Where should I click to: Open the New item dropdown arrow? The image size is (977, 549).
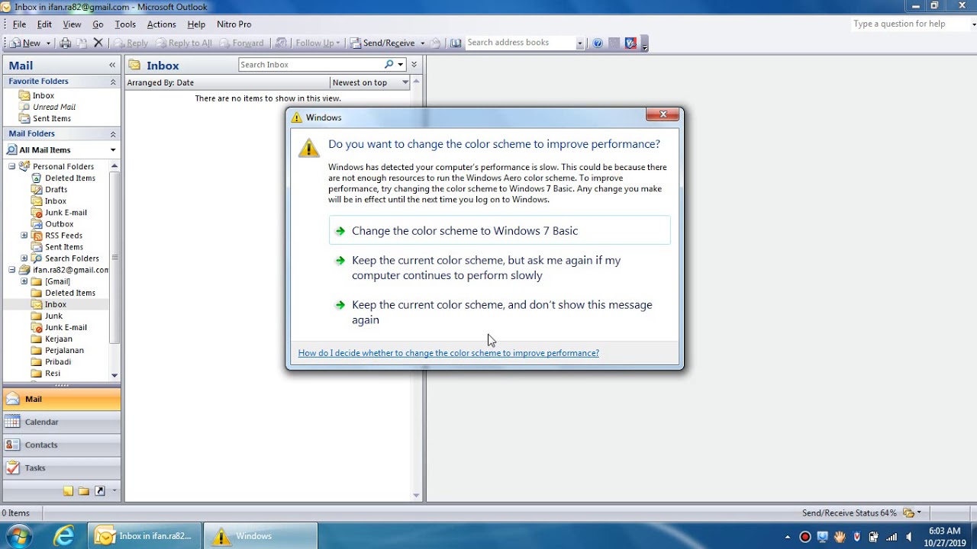click(x=48, y=43)
